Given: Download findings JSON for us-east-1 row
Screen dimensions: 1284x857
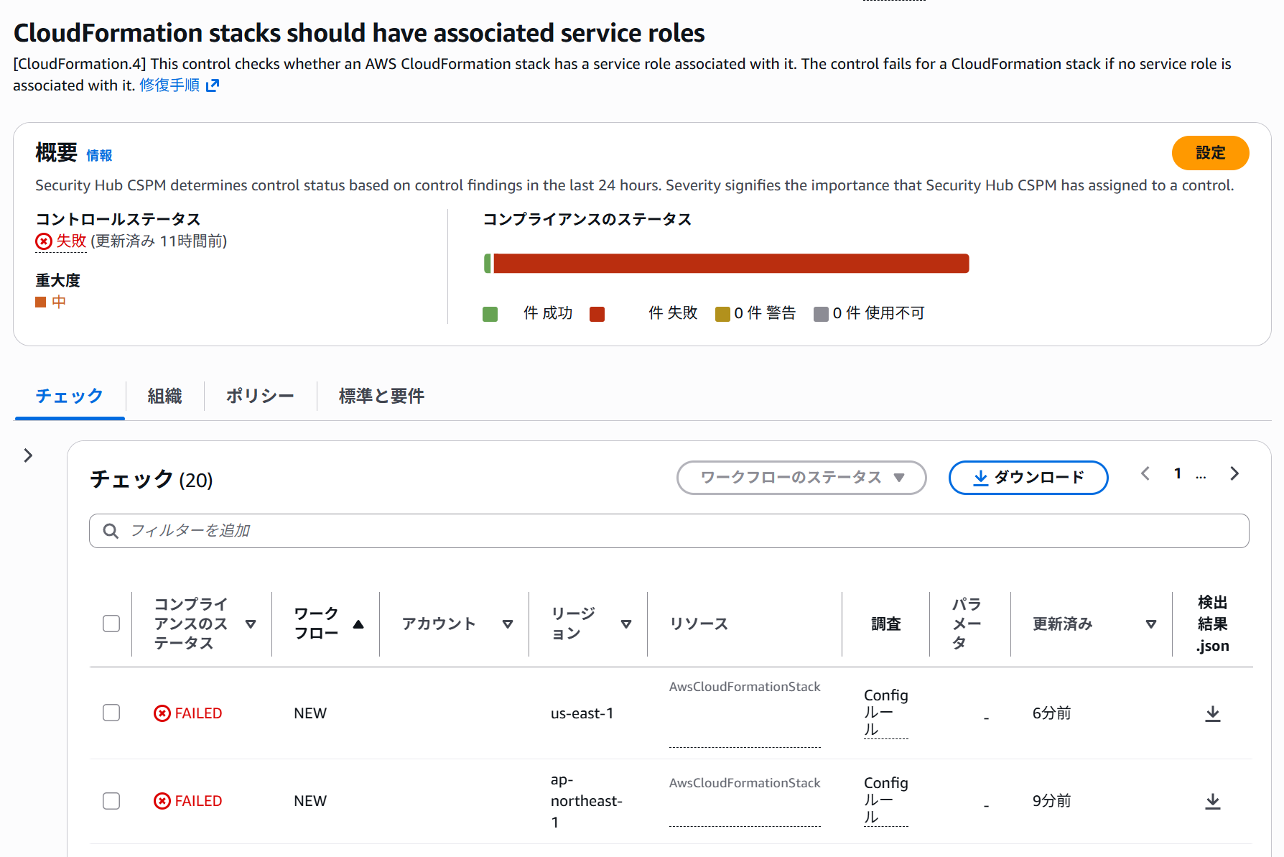Looking at the screenshot, I should (x=1212, y=713).
